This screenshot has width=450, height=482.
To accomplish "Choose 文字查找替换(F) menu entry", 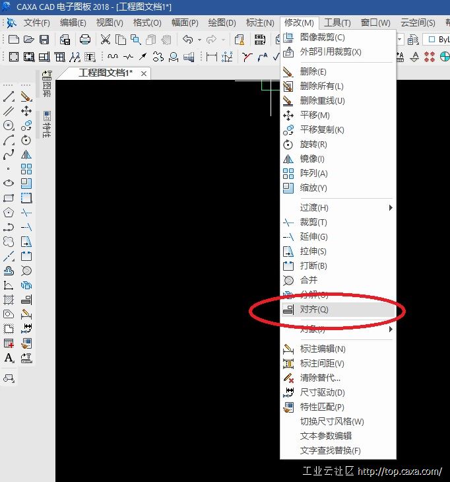I will tap(338, 451).
